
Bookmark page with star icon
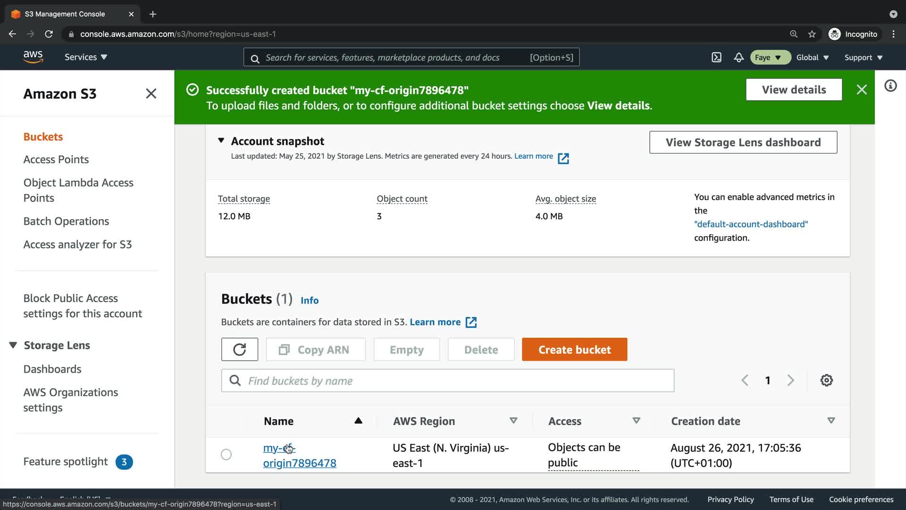tap(812, 34)
